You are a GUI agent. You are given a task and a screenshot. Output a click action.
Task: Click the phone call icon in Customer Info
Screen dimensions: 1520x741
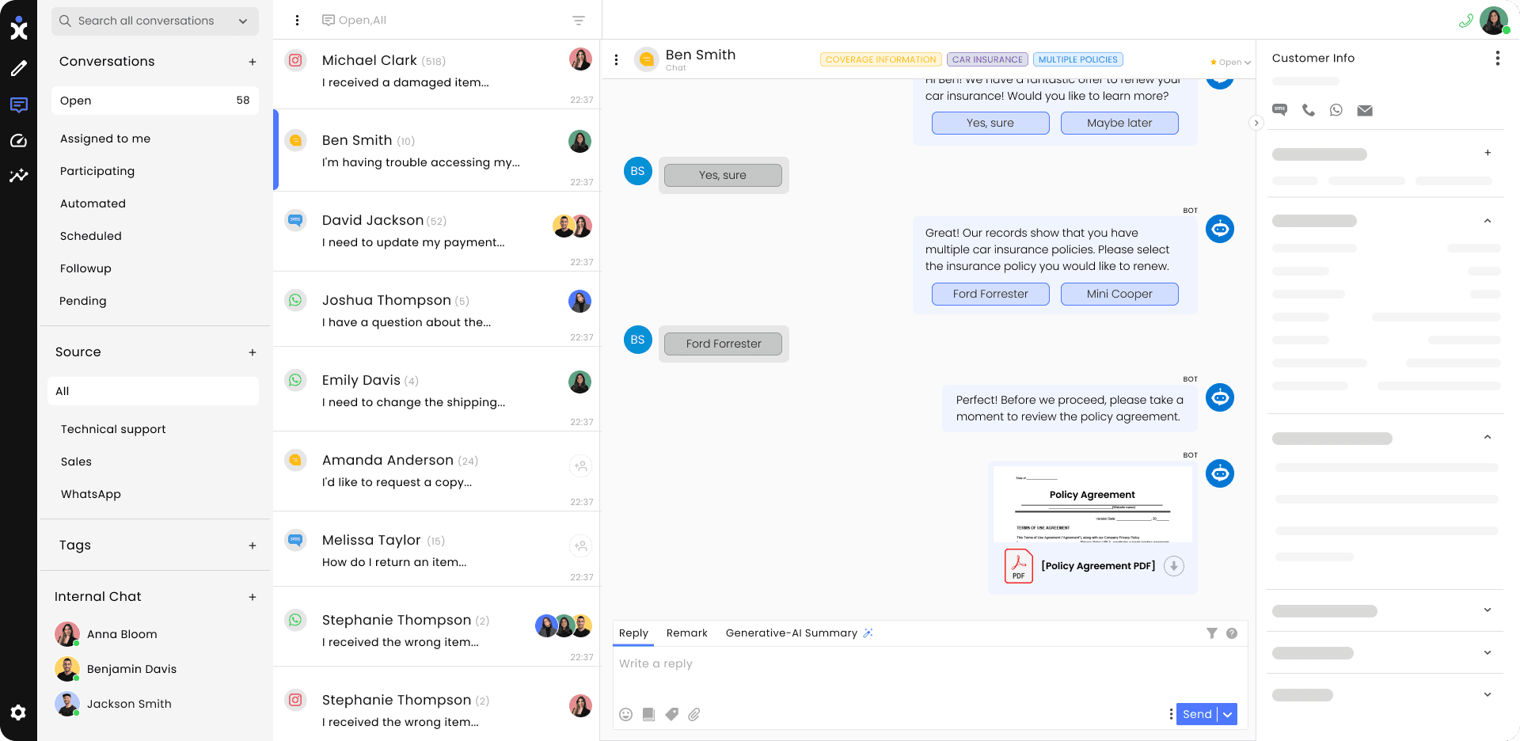click(x=1309, y=110)
